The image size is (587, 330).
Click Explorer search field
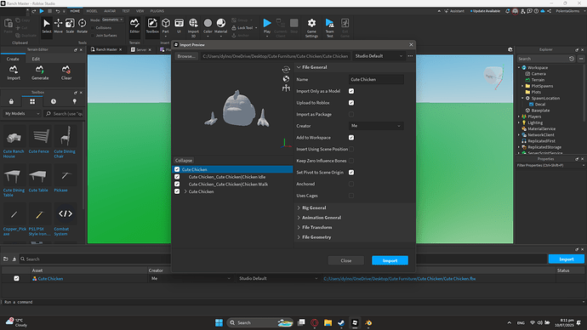pyautogui.click(x=543, y=59)
